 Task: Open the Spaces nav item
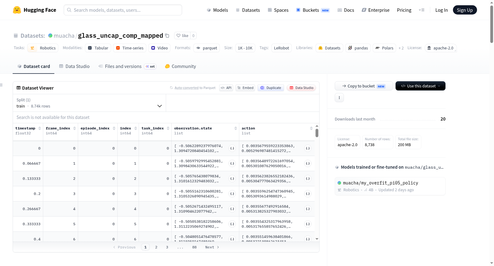click(x=278, y=10)
